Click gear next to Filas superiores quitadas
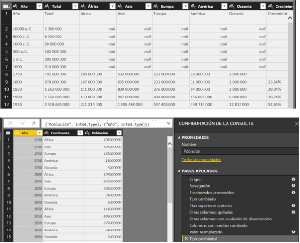The width and height of the screenshot is (300, 243). tap(292, 206)
